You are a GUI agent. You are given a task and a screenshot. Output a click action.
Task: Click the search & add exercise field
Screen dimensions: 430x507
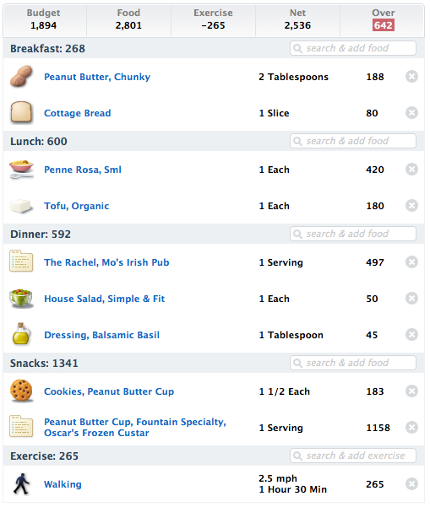[x=353, y=456]
